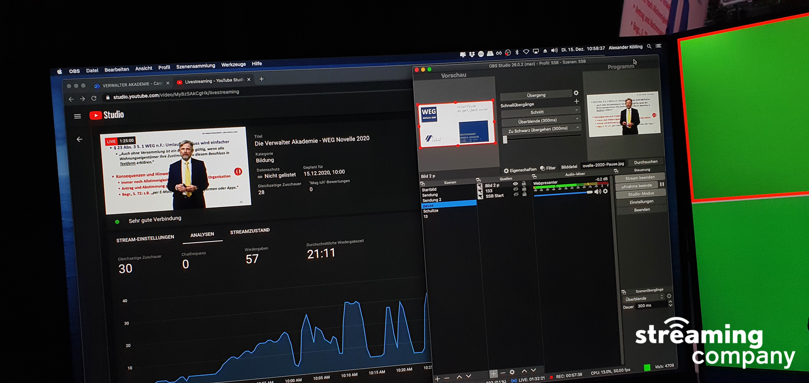809x383 pixels.
Task: Open Eigenschaften for the selected source
Action: pos(520,170)
